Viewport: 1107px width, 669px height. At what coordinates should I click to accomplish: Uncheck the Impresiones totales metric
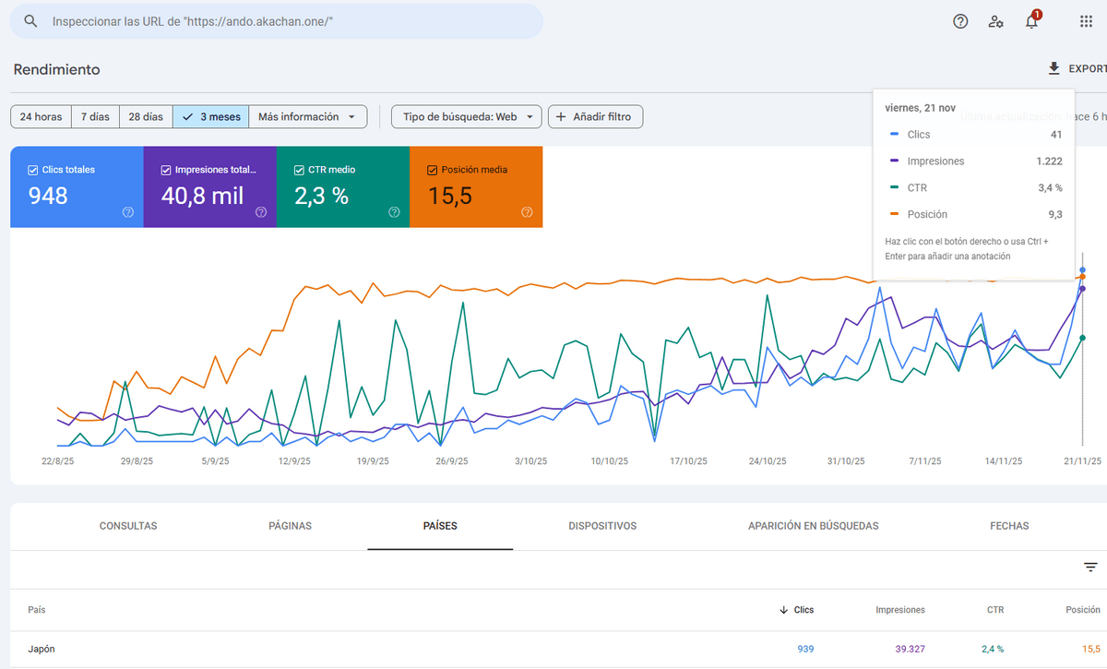coord(166,170)
